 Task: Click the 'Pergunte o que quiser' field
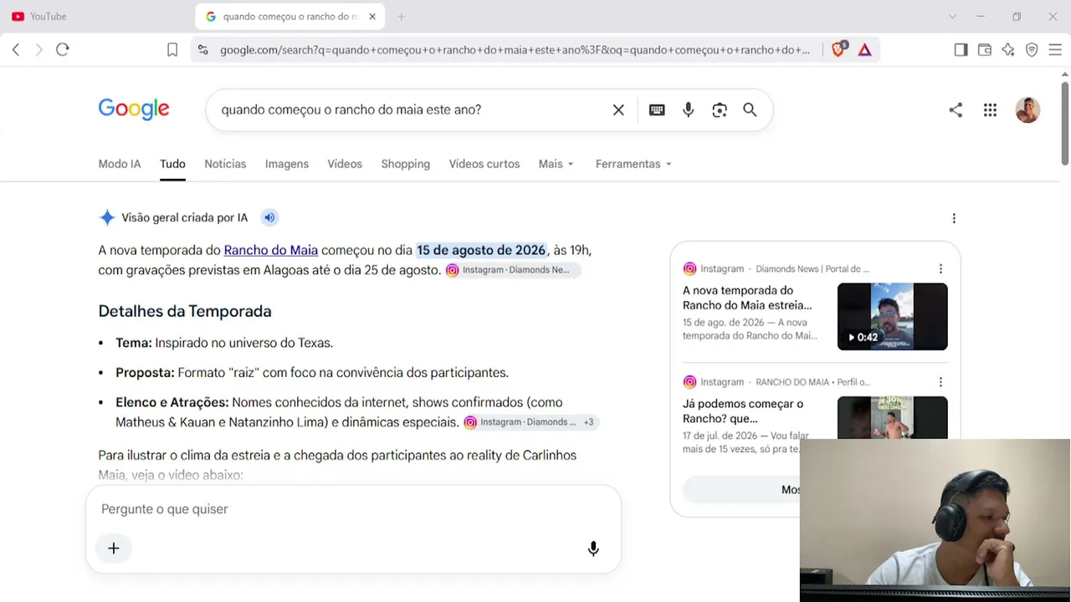point(353,509)
